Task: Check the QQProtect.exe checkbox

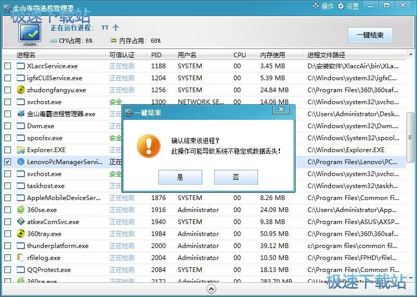Action: pos(8,269)
